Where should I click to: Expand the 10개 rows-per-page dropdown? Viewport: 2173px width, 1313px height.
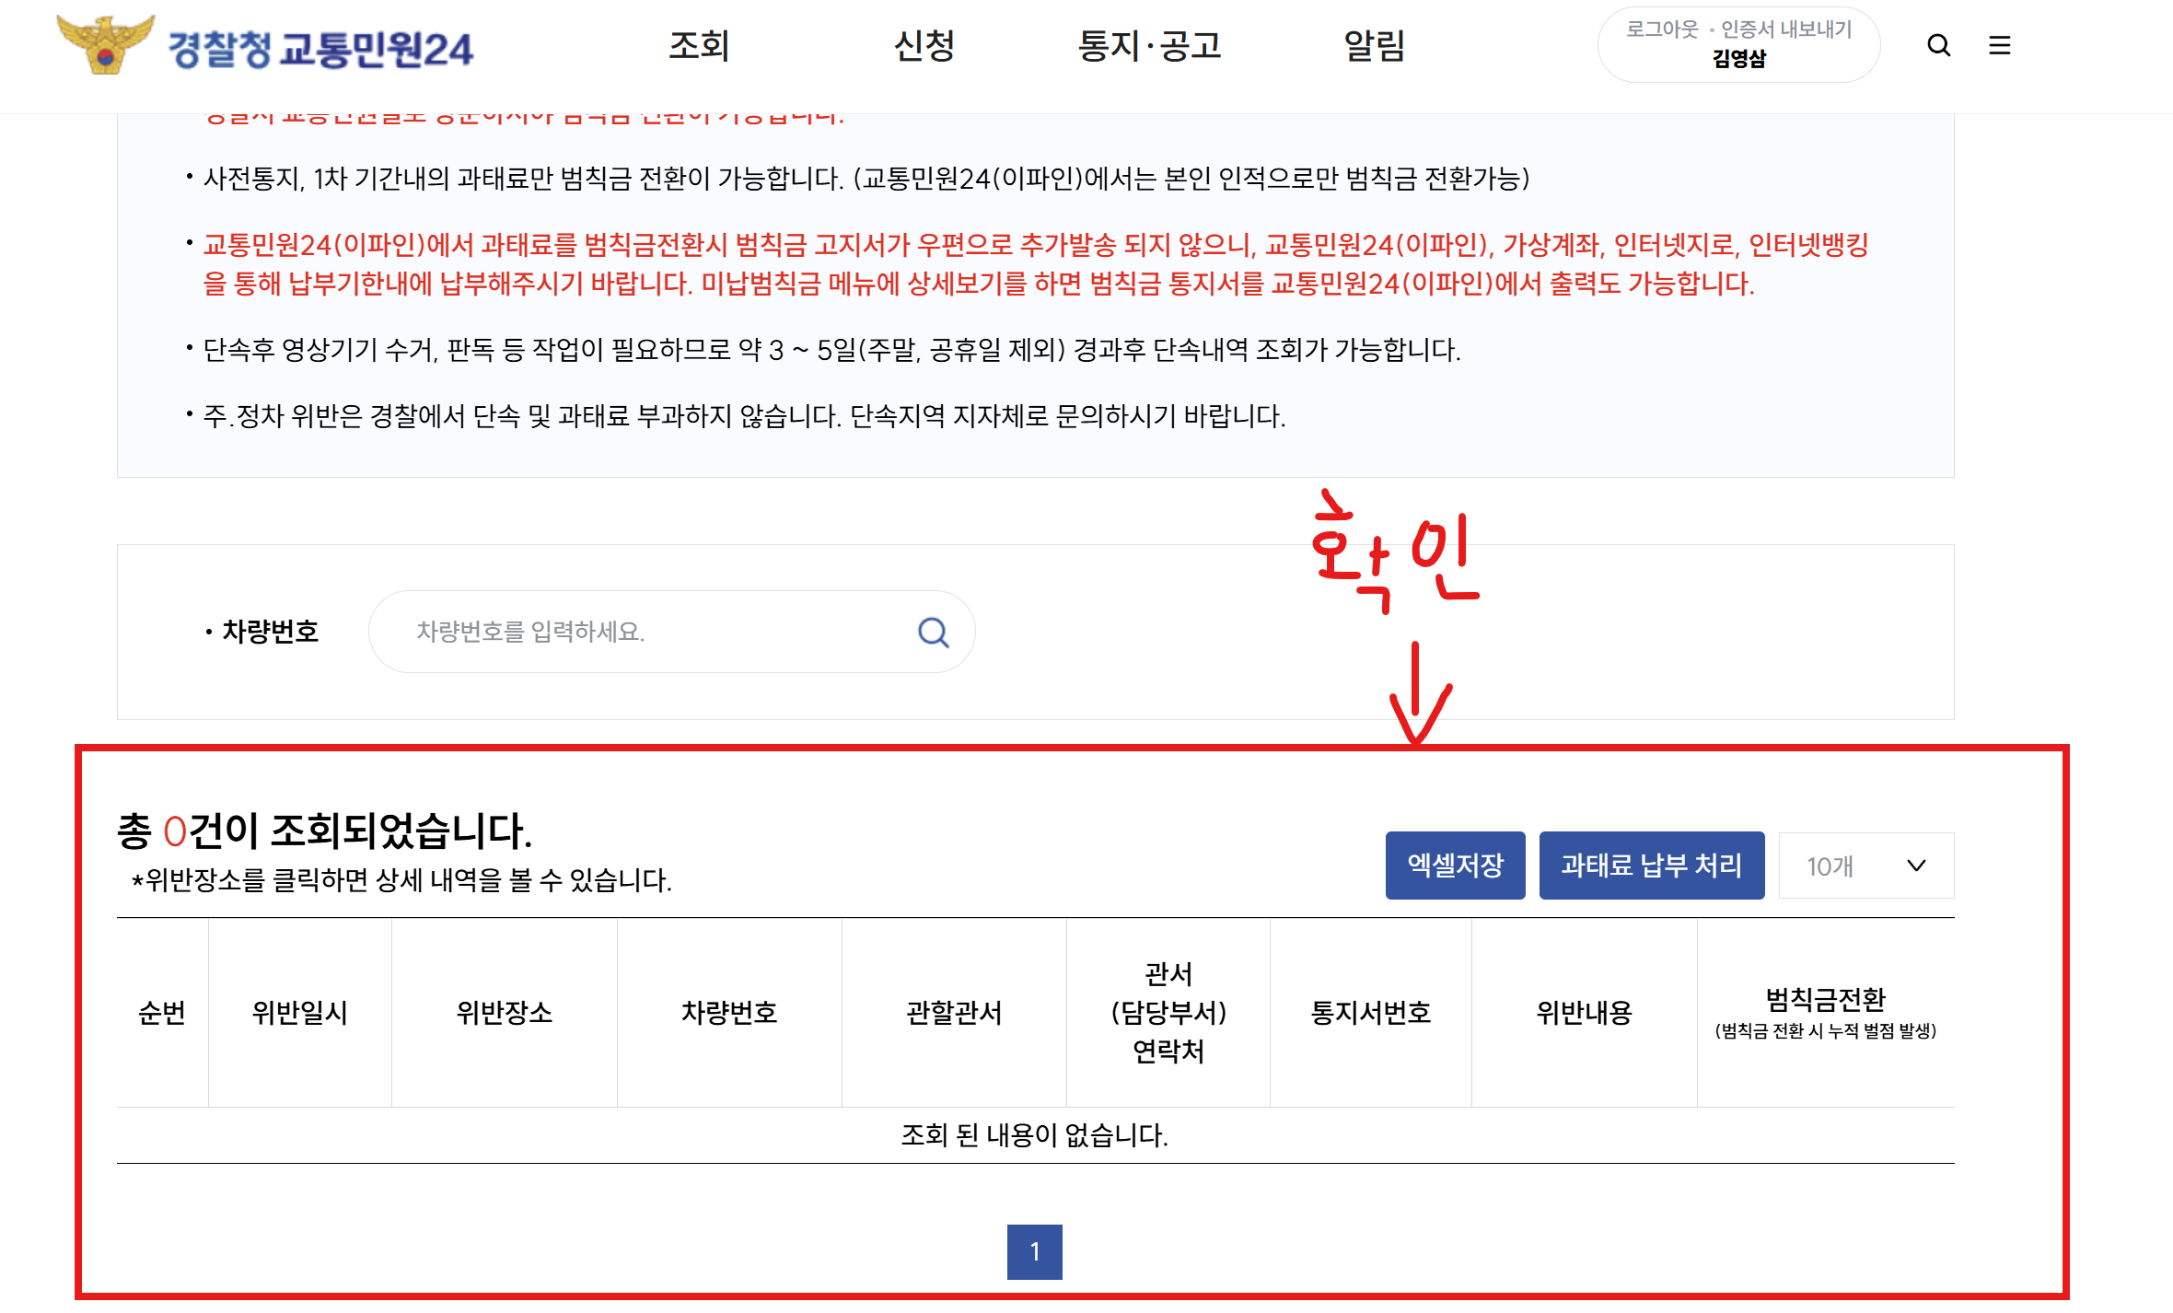[x=1865, y=866]
